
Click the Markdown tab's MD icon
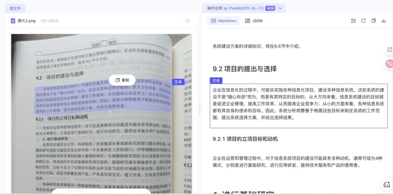(x=213, y=21)
